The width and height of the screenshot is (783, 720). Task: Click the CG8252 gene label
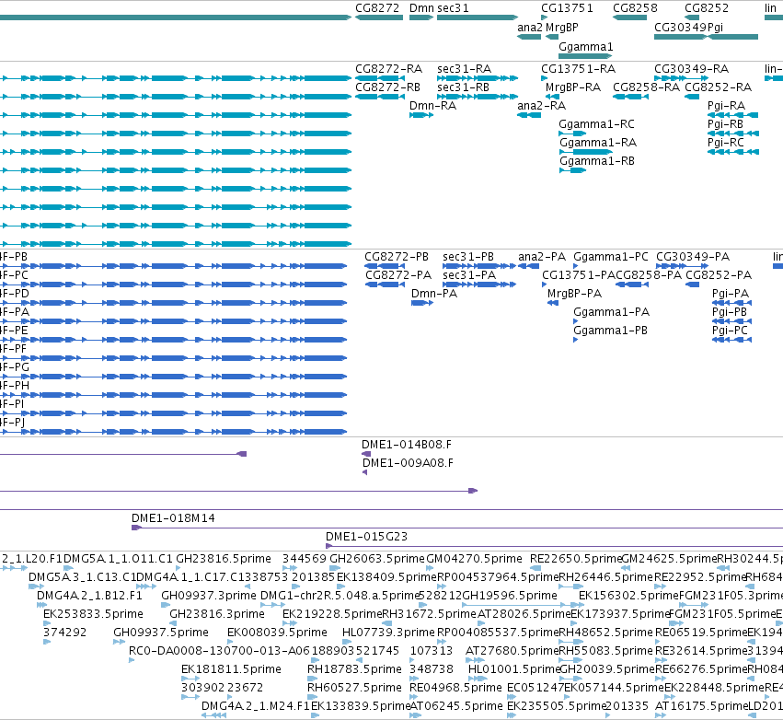pyautogui.click(x=706, y=8)
